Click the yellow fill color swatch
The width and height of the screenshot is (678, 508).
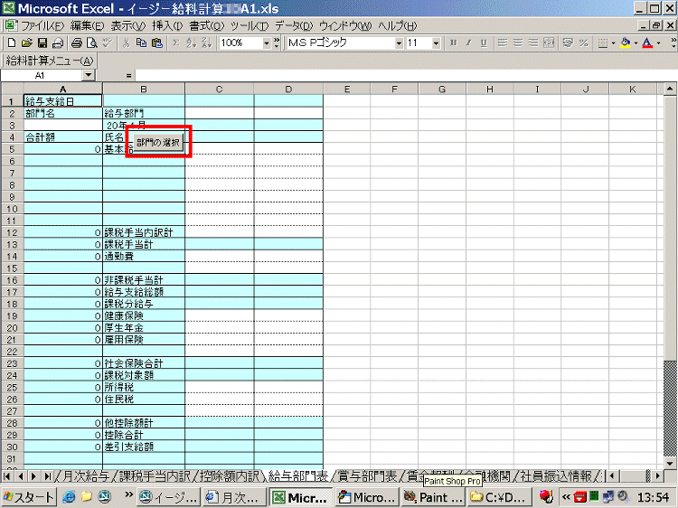(x=626, y=42)
